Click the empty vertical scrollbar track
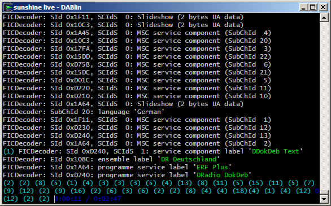 [x=324, y=106]
